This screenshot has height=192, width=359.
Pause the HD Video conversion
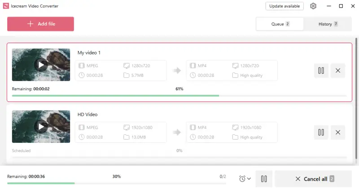[321, 132]
